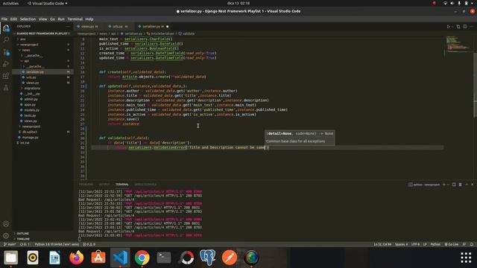Click the Python language mode in status bar
477x268 pixels.
point(435,244)
